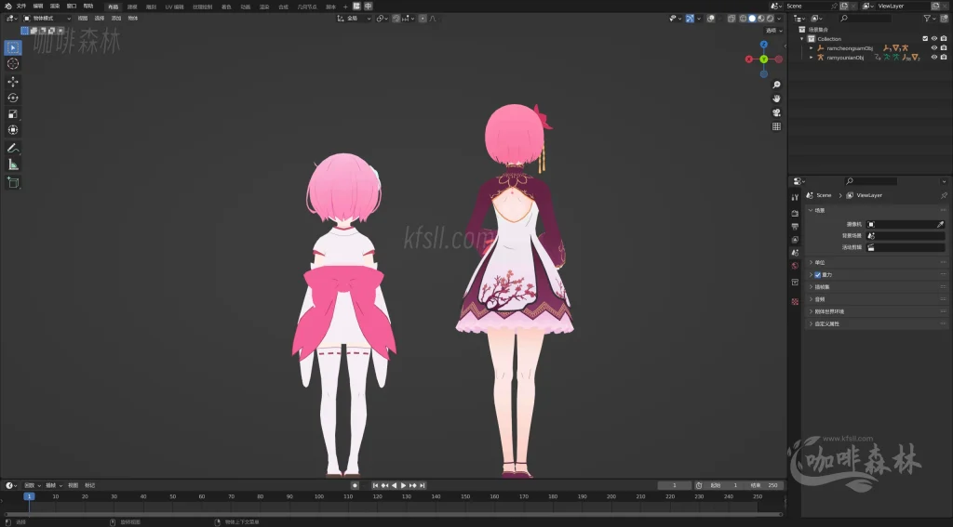Expand the Audio panel
This screenshot has width=953, height=527.
877,299
